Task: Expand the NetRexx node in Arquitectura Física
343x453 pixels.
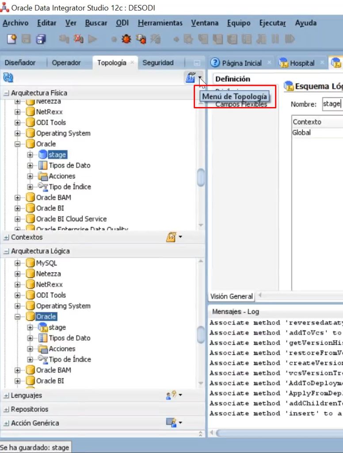Action: [x=18, y=112]
